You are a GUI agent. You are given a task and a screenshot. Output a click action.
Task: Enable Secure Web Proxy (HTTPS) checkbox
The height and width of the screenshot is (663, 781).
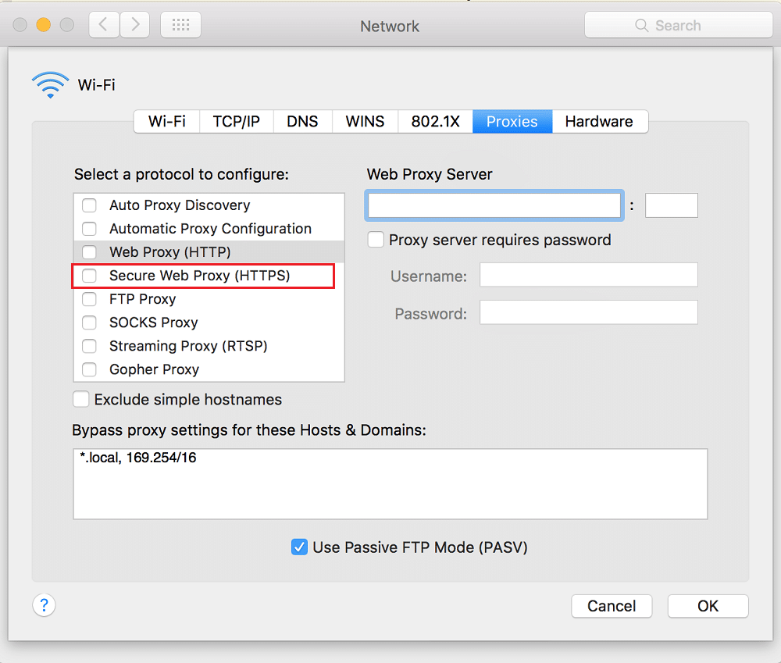(x=89, y=276)
